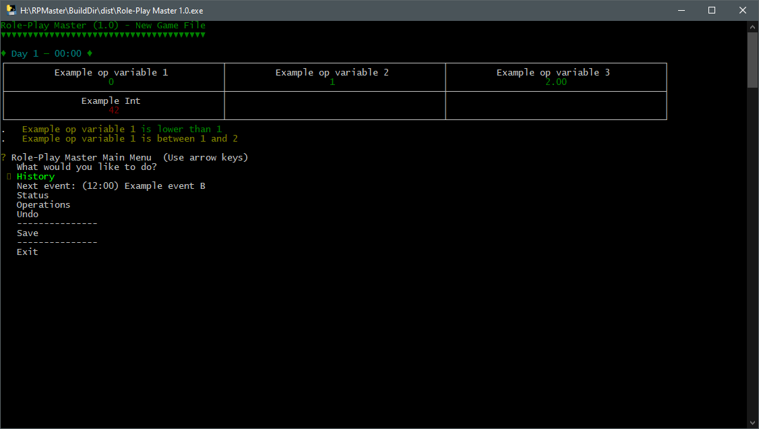
Task: Click the selection cursor marker beside History
Action: point(9,177)
